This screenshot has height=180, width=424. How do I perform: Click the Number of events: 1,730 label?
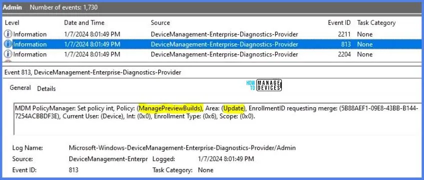[63, 7]
